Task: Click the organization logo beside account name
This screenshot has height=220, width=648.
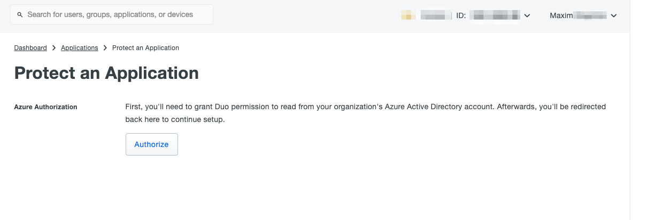Action: [x=408, y=15]
